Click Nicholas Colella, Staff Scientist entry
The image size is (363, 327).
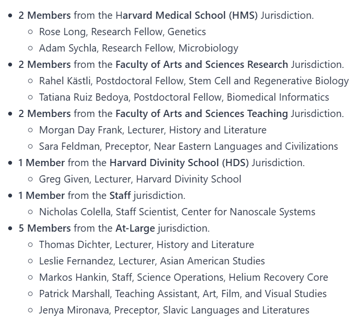(177, 212)
